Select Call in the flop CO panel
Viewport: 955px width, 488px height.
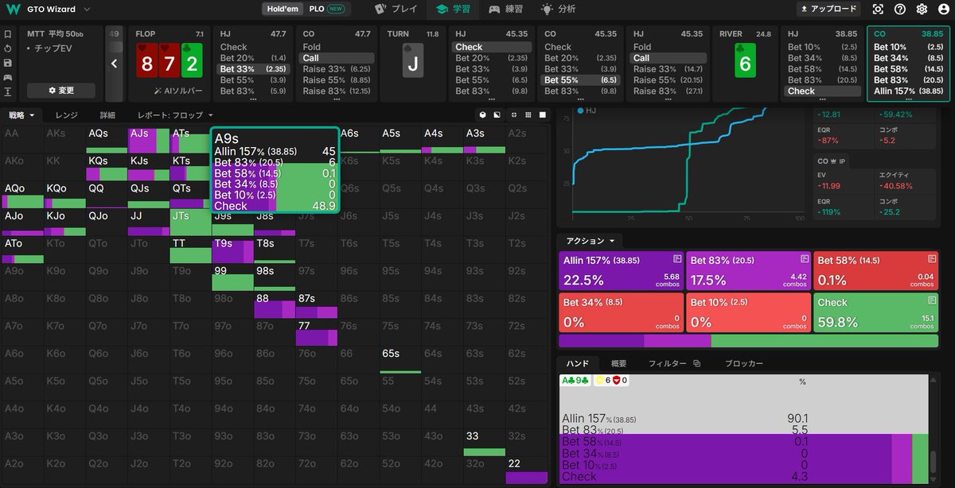click(337, 58)
